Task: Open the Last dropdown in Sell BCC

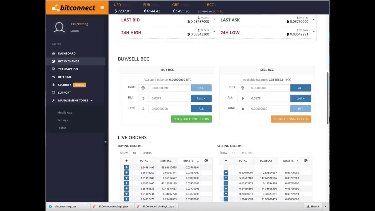Action: tap(301, 98)
